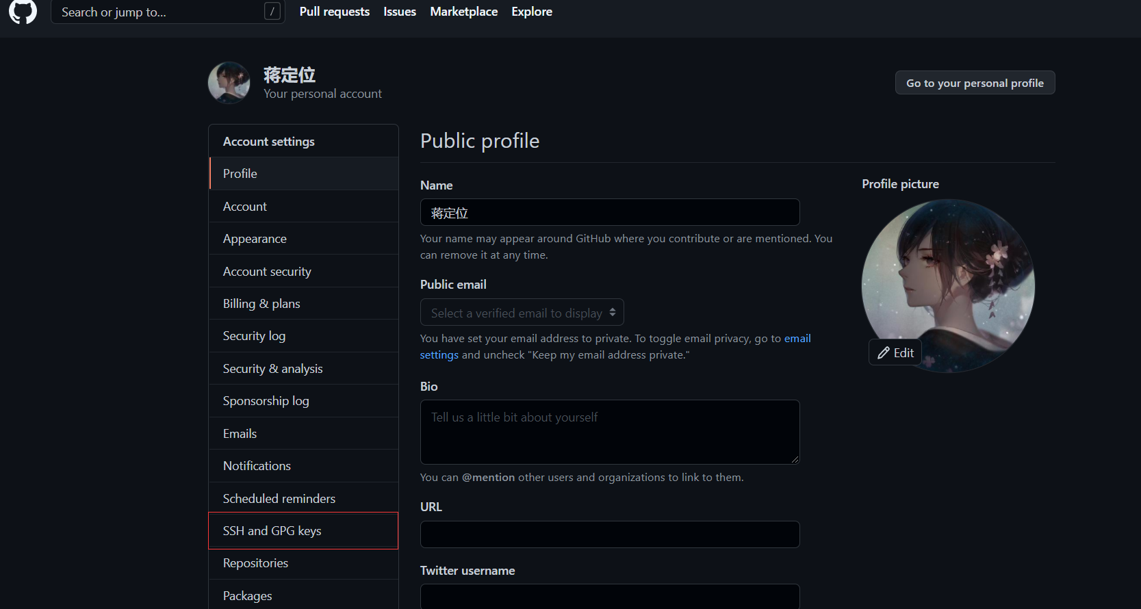Open the small user avatar beside account name

(229, 83)
